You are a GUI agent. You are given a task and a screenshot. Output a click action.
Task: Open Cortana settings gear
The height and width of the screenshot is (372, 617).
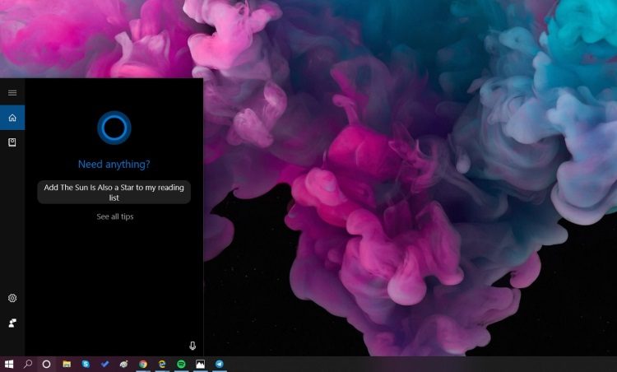(x=12, y=298)
